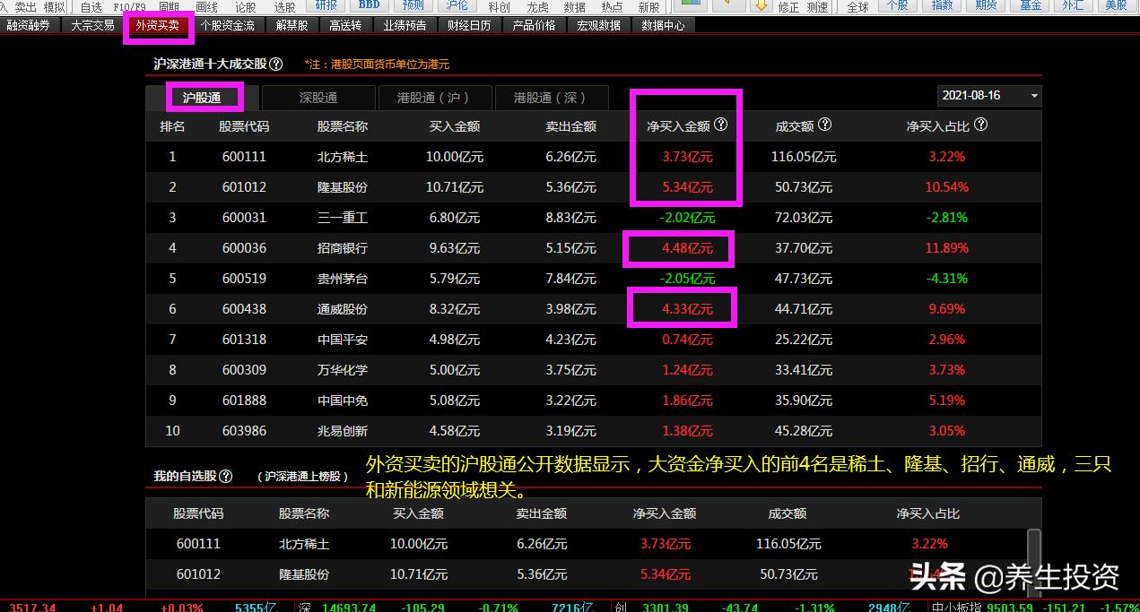
Task: Click 龙虎 in the top toolbar
Action: [537, 6]
